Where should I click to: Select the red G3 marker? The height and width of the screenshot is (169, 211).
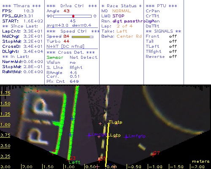point(72,158)
